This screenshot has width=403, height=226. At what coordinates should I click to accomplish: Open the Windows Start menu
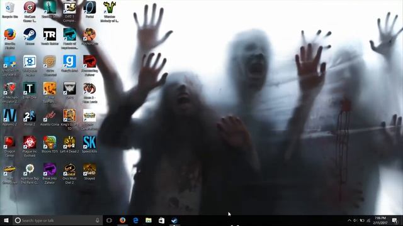[x=6, y=220]
